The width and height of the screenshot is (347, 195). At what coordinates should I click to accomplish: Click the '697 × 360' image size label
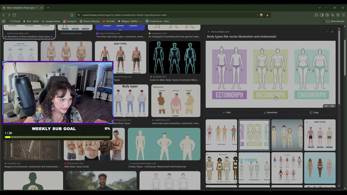click(x=329, y=106)
